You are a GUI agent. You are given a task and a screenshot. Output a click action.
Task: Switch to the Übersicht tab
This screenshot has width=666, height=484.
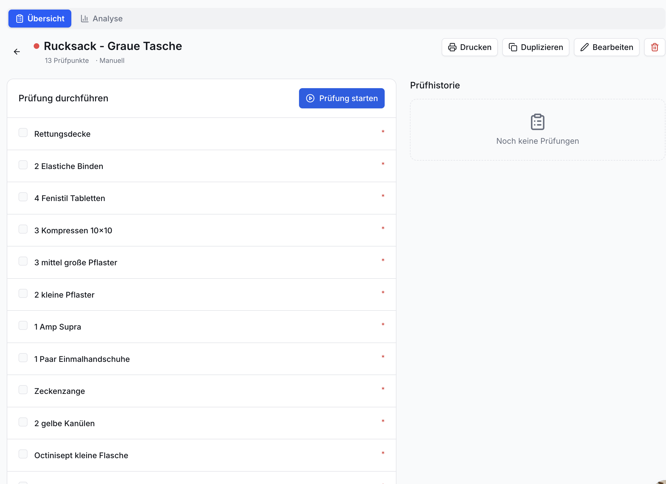[x=40, y=19]
